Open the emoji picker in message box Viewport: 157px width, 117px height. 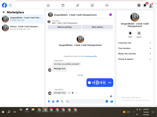click(x=107, y=101)
